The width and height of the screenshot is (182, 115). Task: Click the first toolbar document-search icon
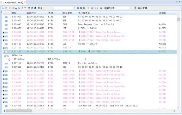tap(3, 8)
